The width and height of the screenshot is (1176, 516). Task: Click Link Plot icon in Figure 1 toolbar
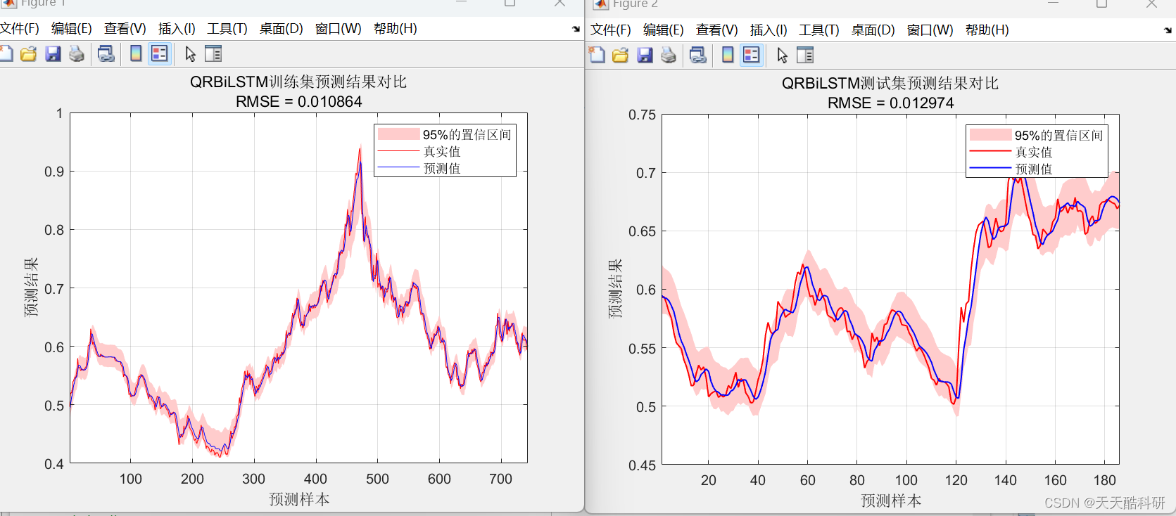[106, 54]
